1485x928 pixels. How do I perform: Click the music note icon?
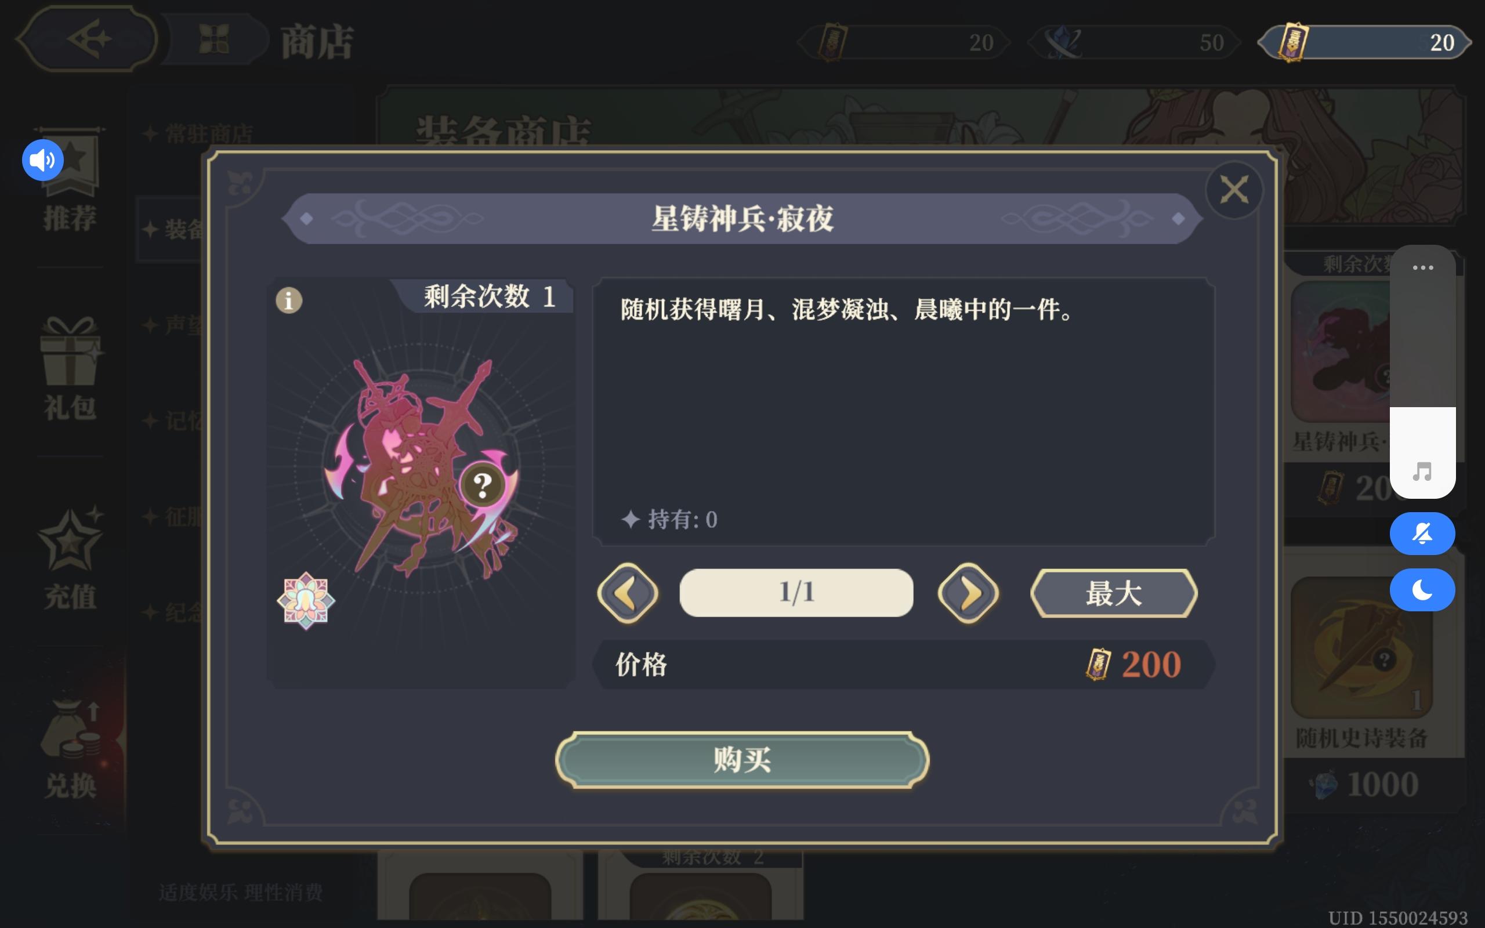point(1422,472)
